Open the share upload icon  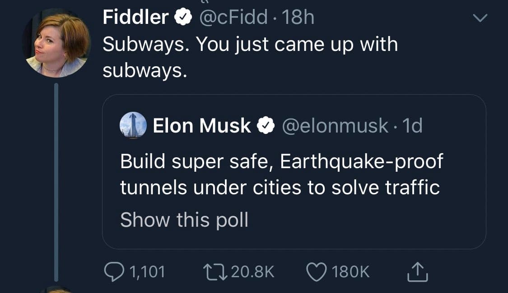417,272
